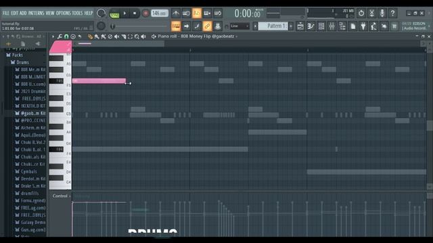Select the piano roll Delete tool

click(110, 36)
